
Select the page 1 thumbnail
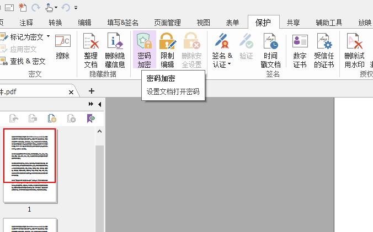pyautogui.click(x=30, y=165)
